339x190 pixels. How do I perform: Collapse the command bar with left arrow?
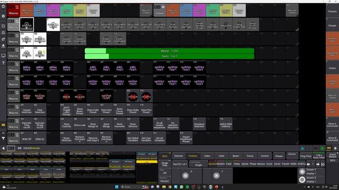pos(3,148)
